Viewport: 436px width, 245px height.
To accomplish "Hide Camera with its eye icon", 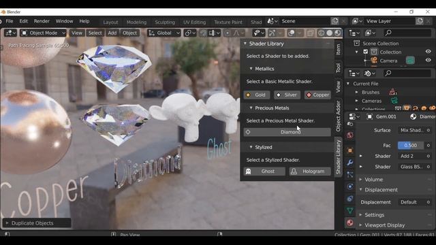I will coord(429,61).
